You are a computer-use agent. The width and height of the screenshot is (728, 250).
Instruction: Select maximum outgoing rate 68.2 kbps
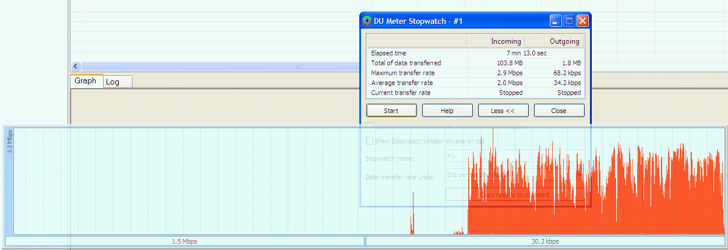point(567,73)
